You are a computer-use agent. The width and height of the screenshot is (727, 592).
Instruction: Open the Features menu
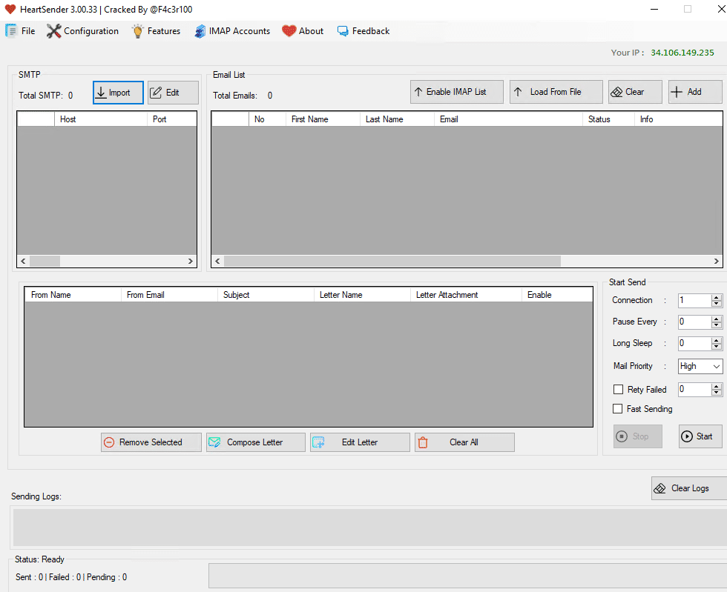click(157, 31)
